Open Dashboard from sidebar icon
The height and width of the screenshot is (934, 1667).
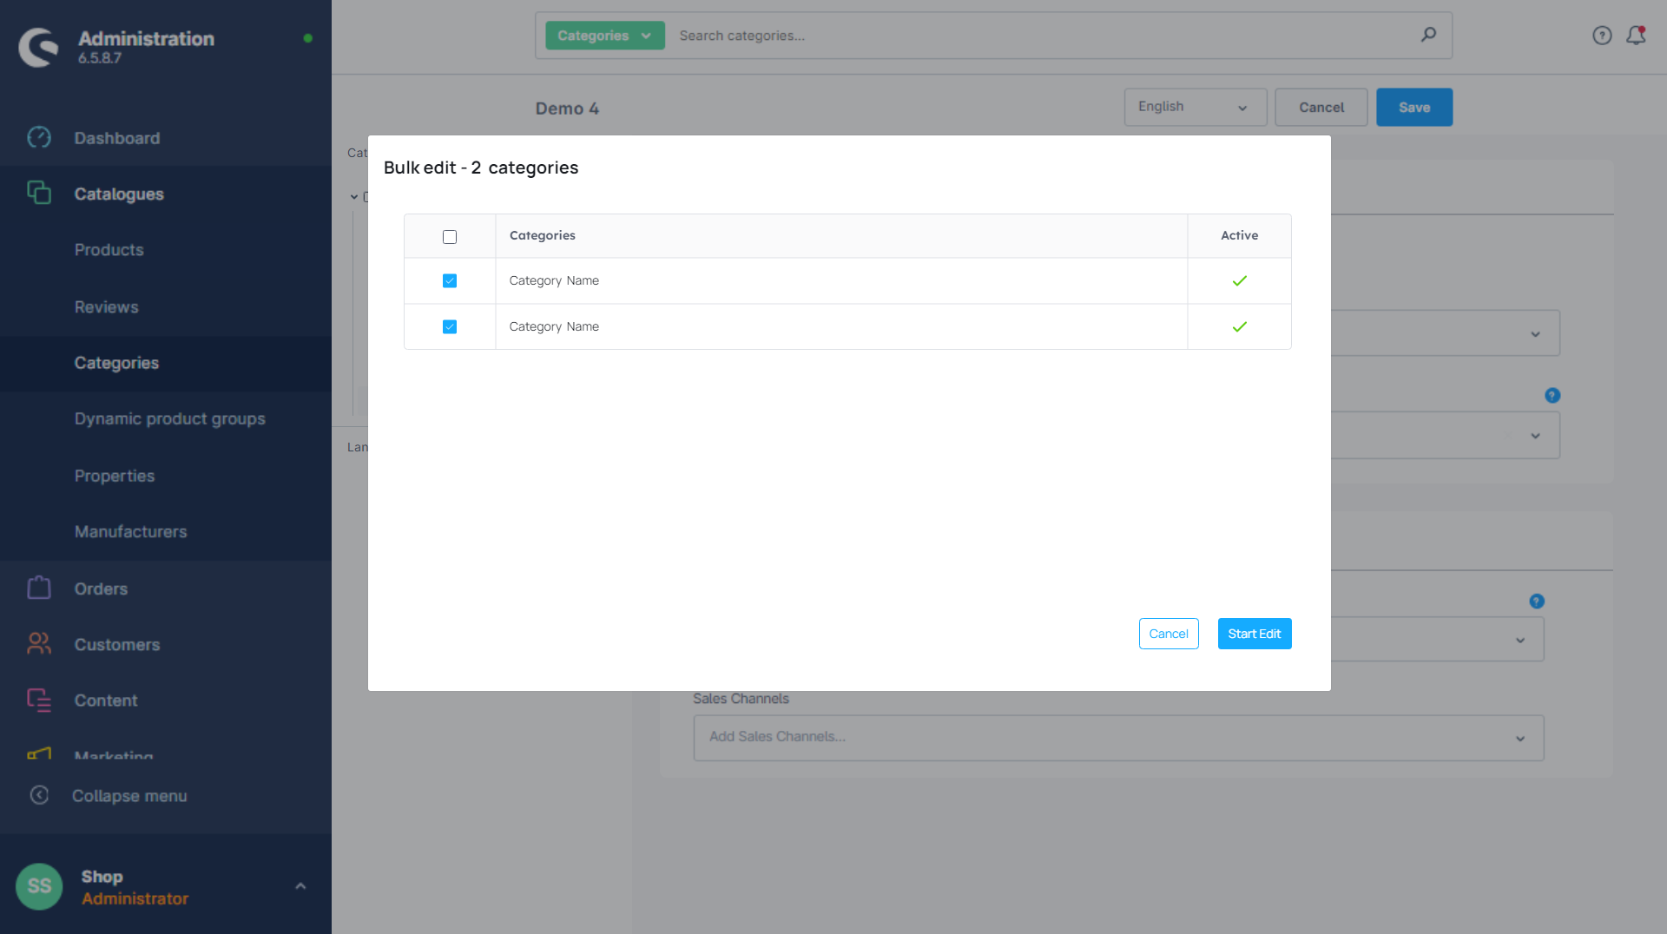(x=39, y=137)
